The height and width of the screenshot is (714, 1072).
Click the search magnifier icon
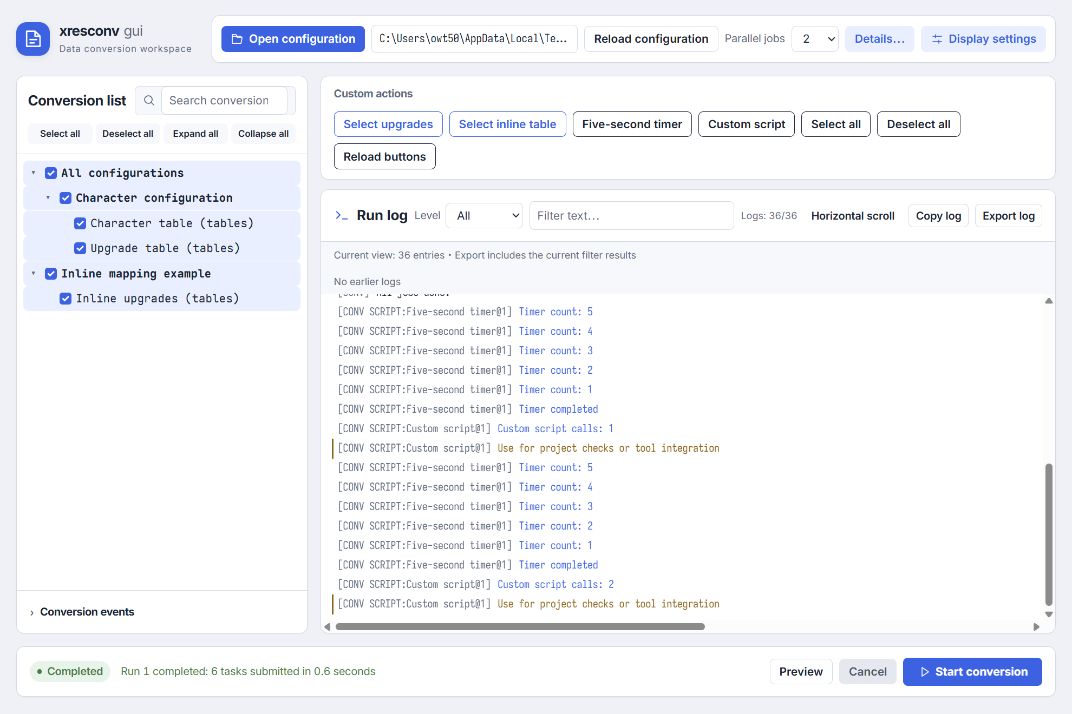point(149,101)
